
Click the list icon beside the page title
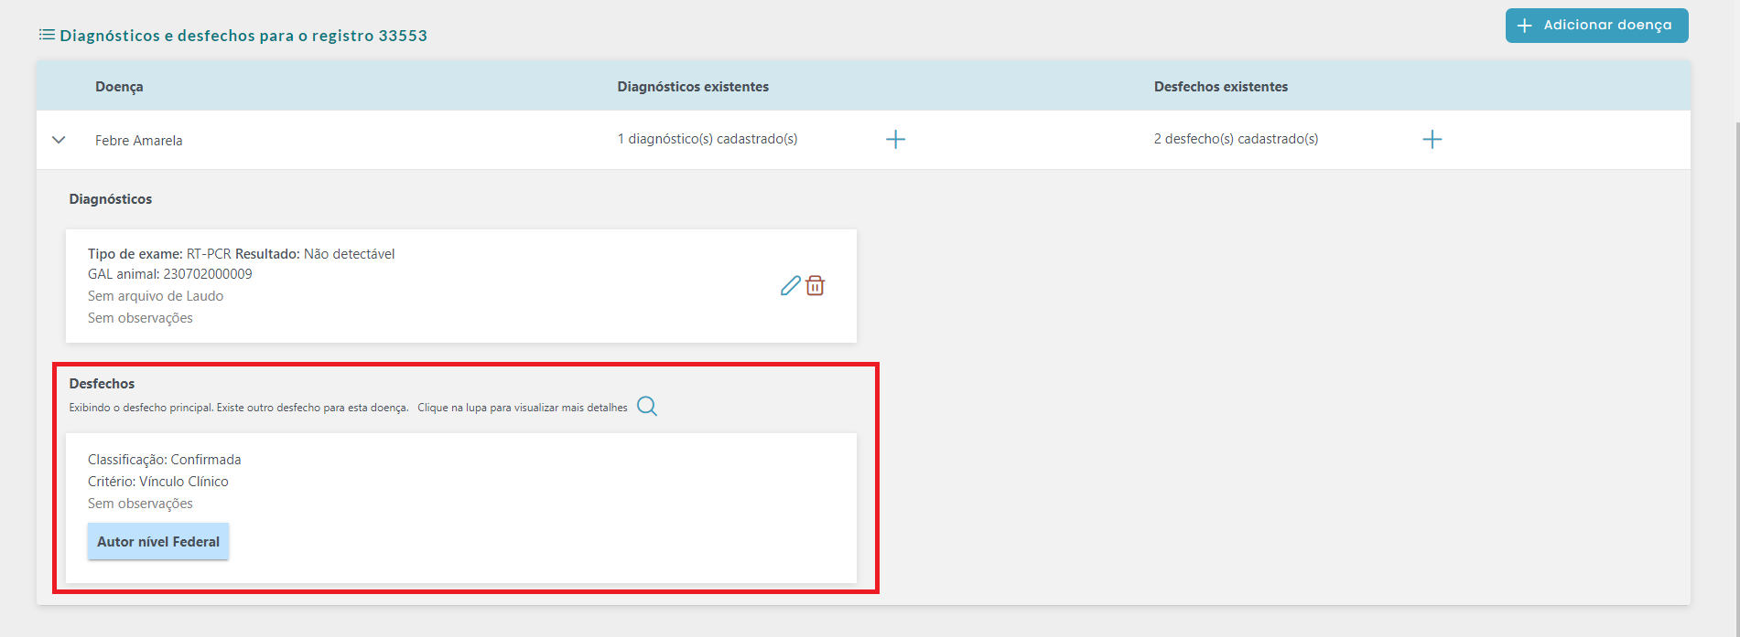click(47, 36)
